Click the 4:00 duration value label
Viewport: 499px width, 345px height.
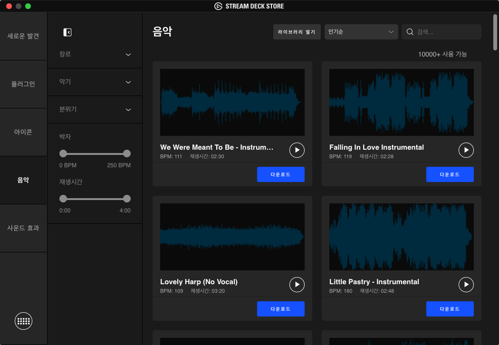pyautogui.click(x=125, y=211)
